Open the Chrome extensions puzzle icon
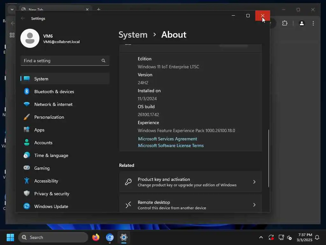The width and height of the screenshot is (326, 245). coord(285,23)
